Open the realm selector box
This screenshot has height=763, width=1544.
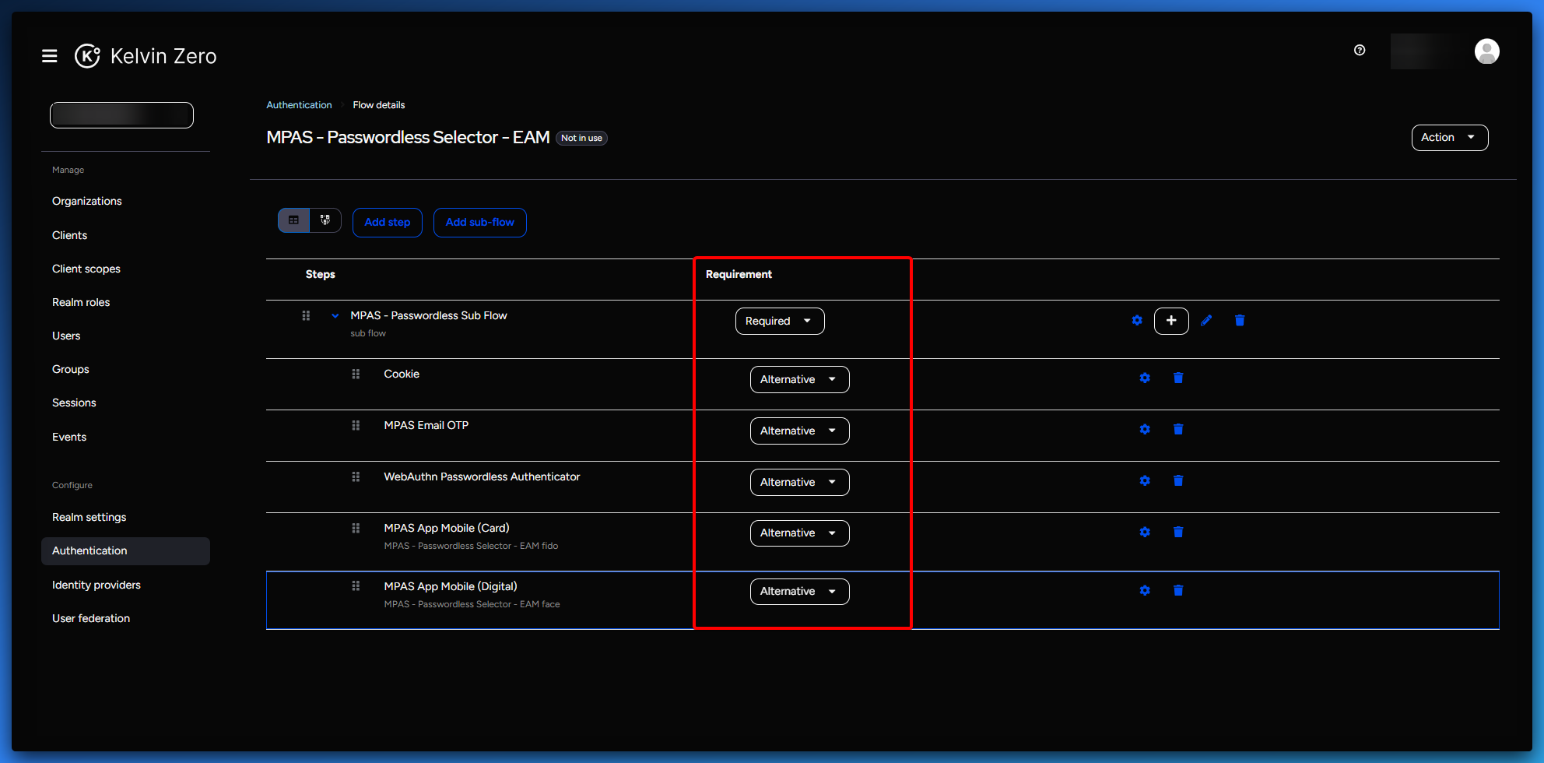pyautogui.click(x=122, y=115)
